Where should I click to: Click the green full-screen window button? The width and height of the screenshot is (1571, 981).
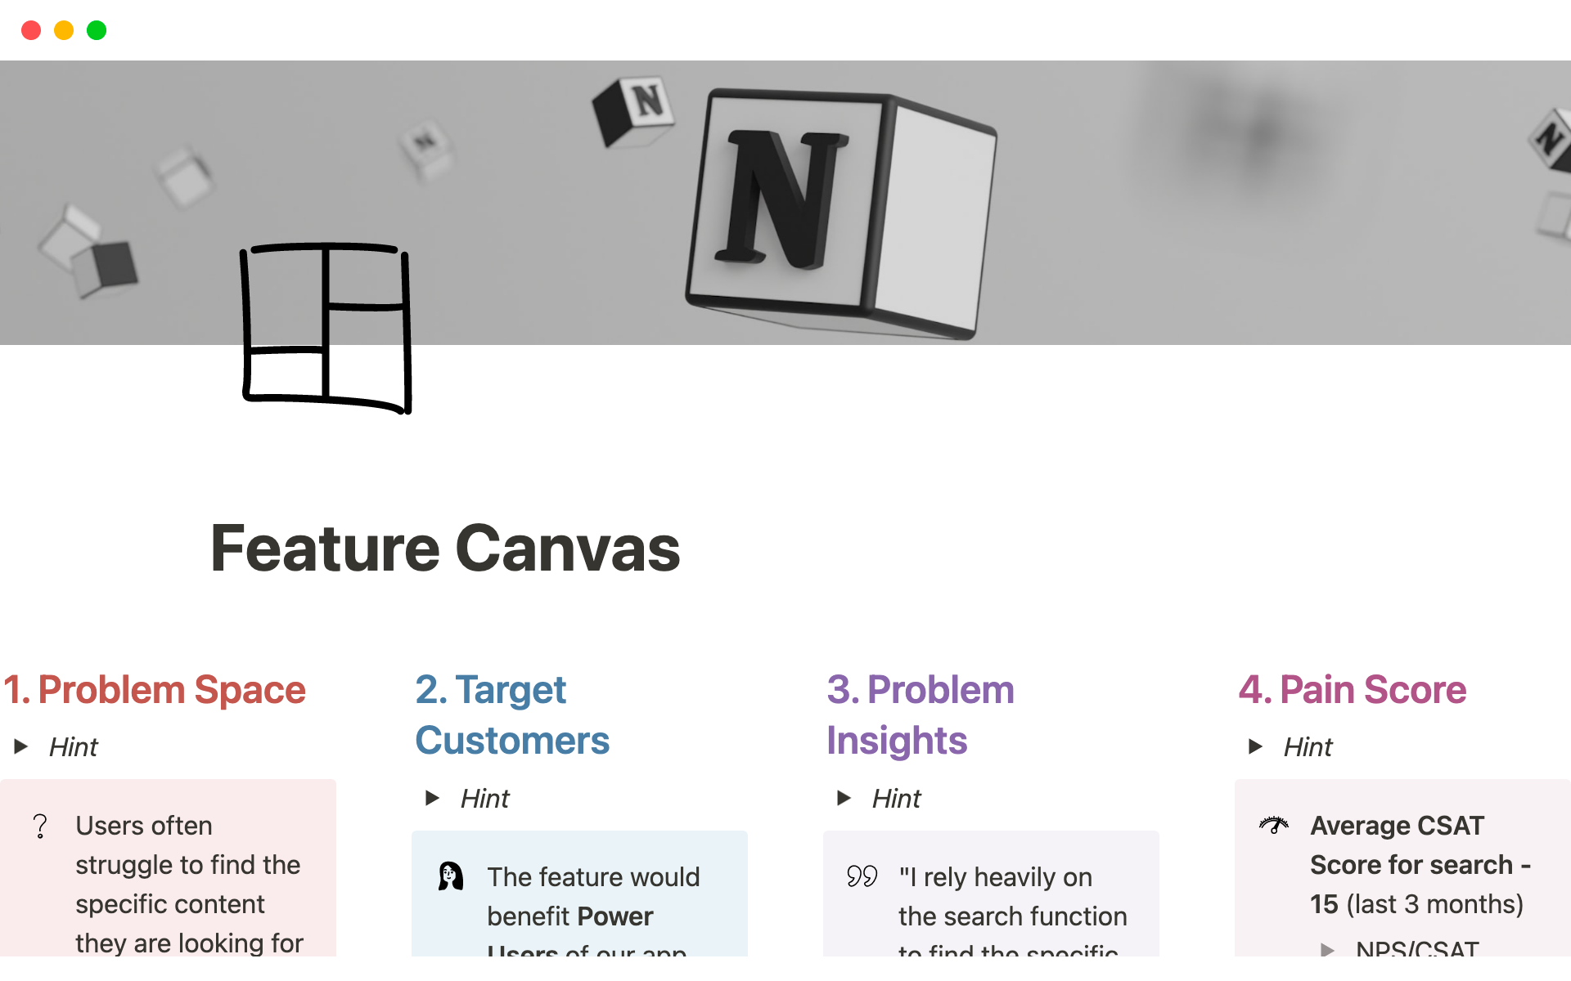(x=97, y=29)
